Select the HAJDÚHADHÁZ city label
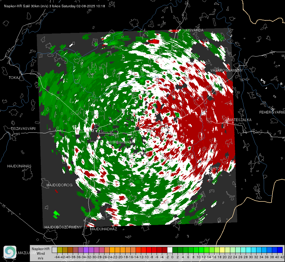The width and height of the screenshot is (285, 262). pyautogui.click(x=104, y=229)
